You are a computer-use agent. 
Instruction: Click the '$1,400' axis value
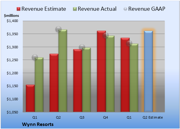[12, 21]
